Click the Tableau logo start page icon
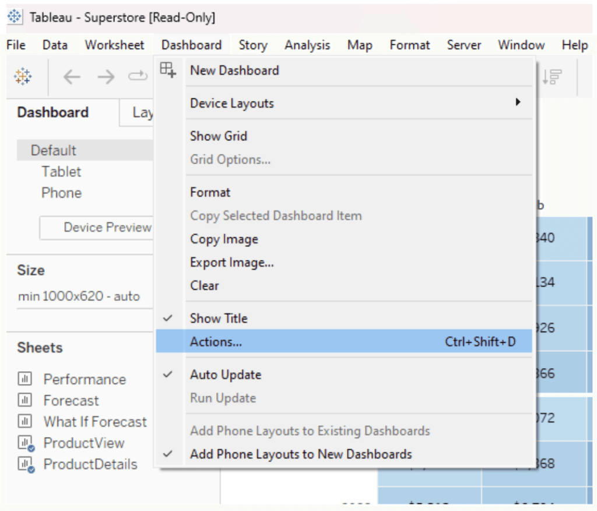597x511 pixels. click(23, 76)
